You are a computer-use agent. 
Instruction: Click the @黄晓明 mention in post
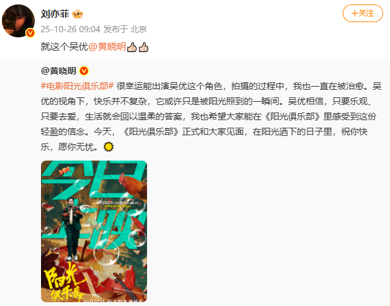pos(107,47)
